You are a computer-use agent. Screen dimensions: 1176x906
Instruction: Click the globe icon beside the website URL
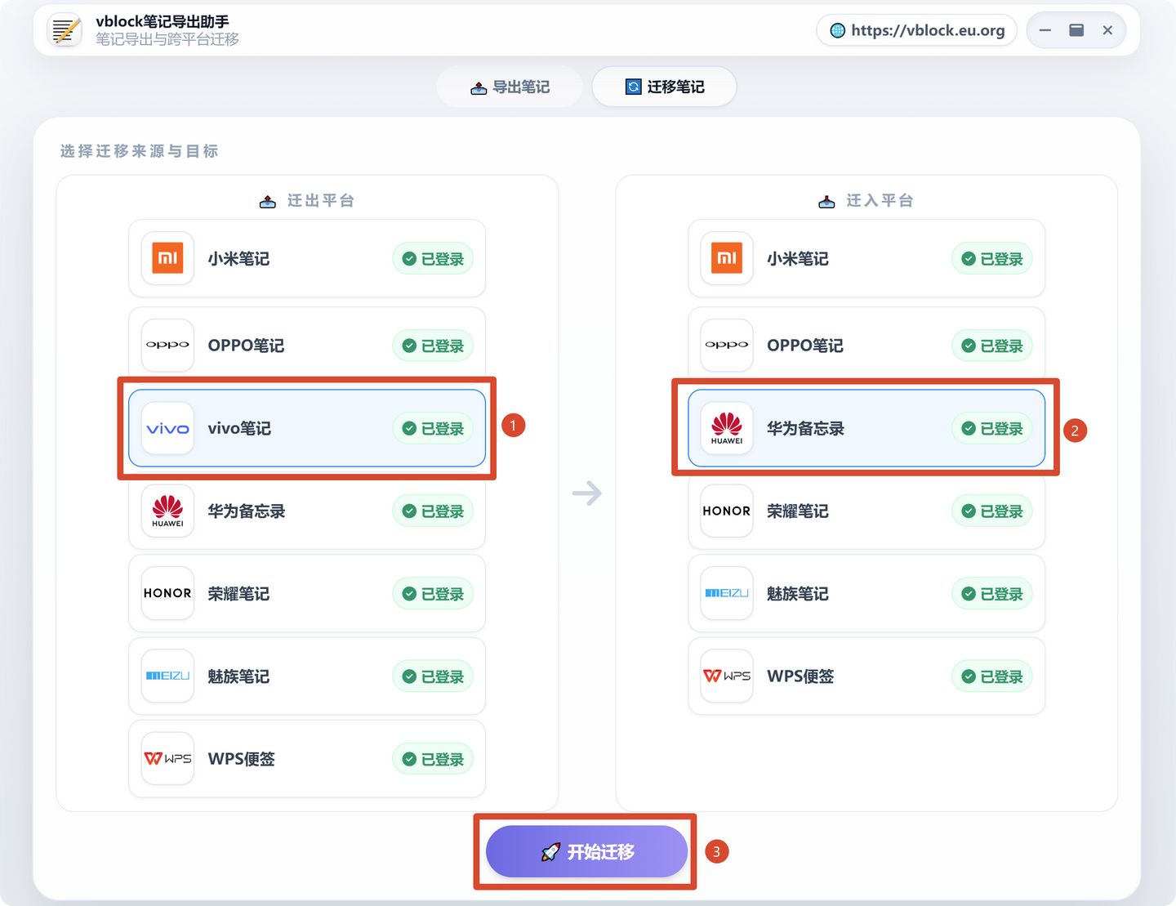click(837, 30)
